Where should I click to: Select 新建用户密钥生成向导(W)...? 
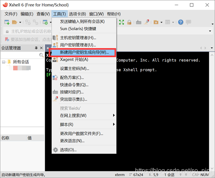(84, 52)
